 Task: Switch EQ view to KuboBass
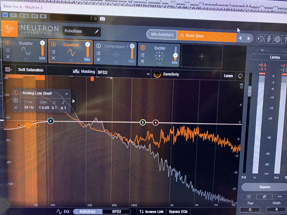pos(87,212)
